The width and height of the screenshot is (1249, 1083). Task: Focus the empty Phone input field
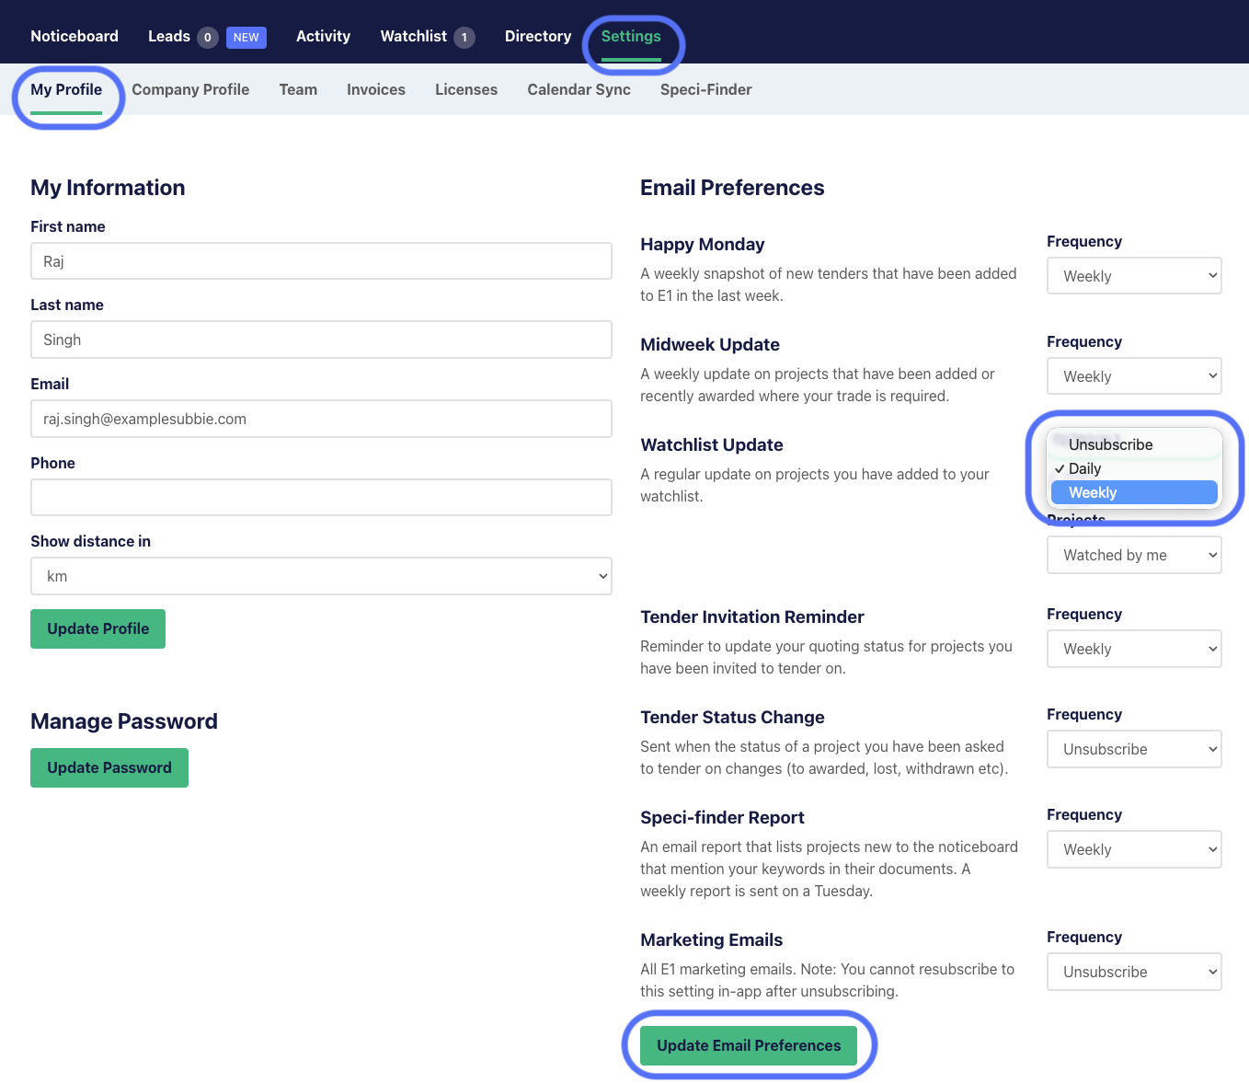[x=321, y=497]
